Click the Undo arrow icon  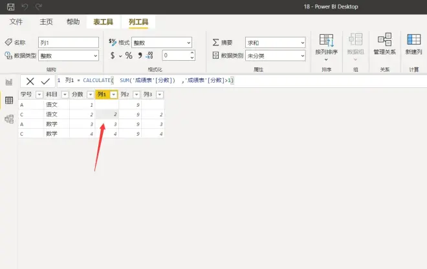(x=25, y=6)
